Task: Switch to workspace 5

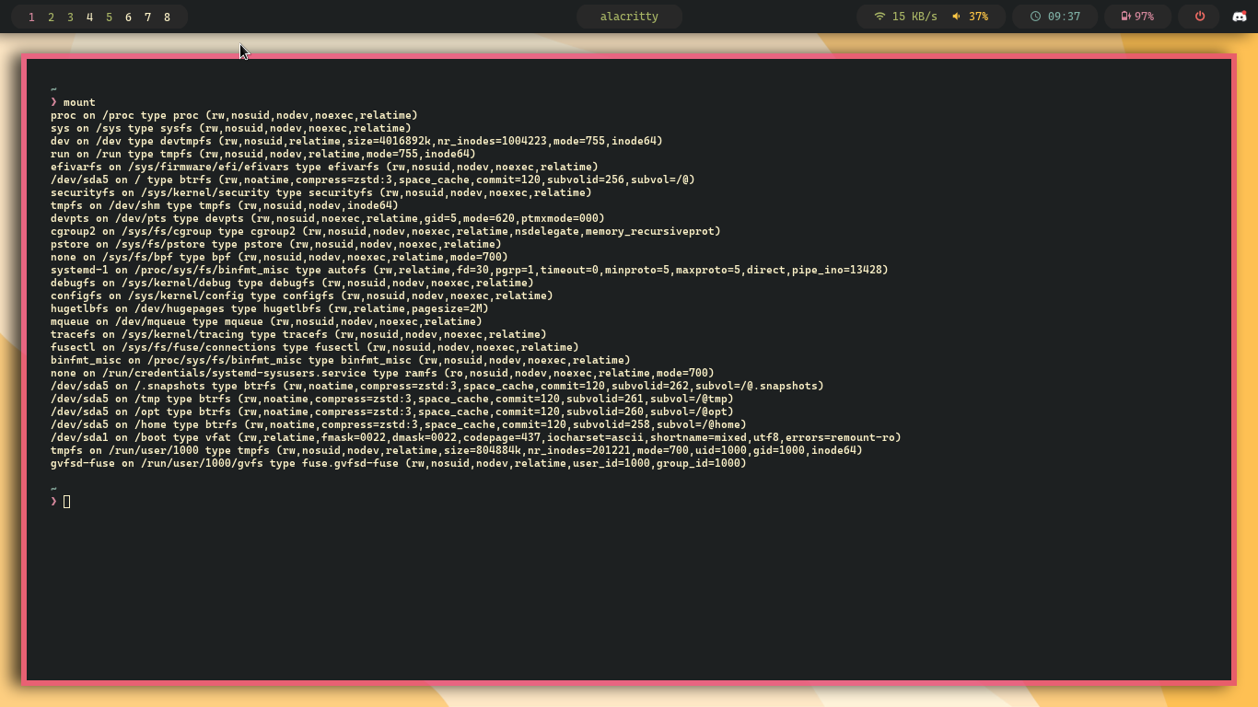Action: point(109,17)
